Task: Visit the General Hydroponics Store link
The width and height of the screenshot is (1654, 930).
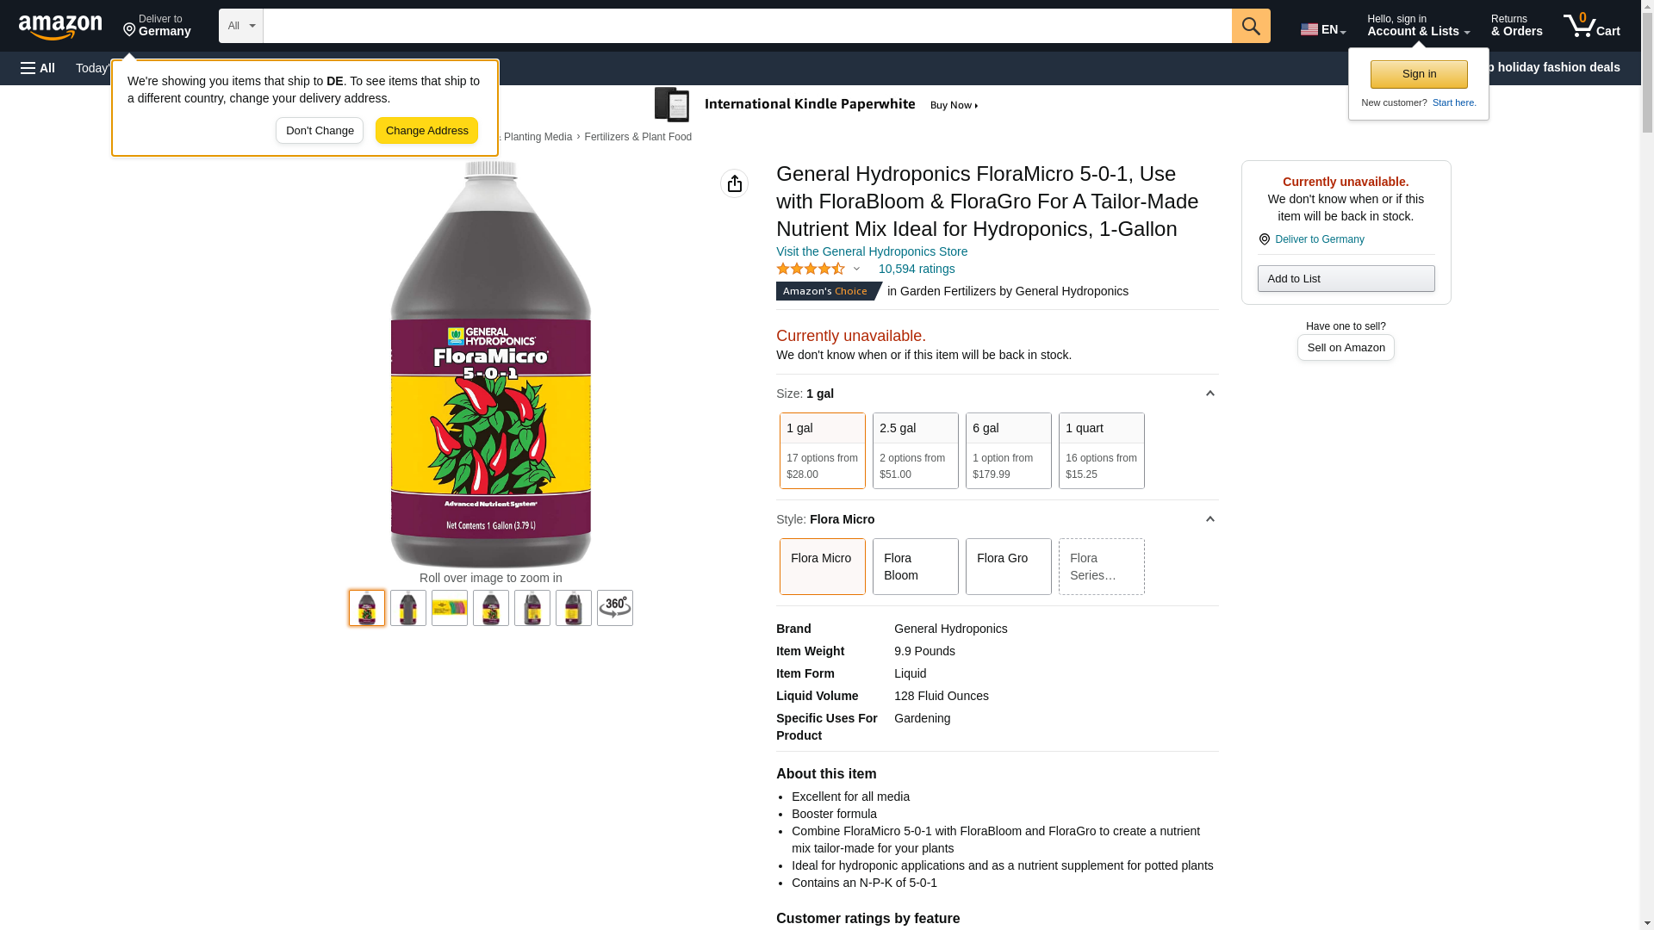Action: (872, 251)
